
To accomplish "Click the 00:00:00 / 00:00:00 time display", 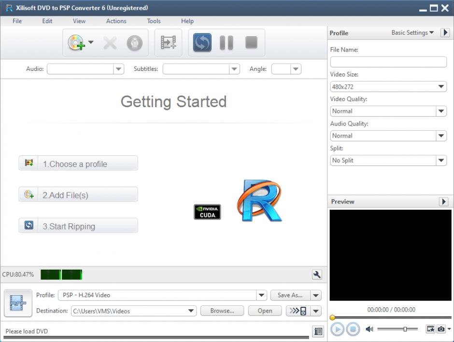I will coord(391,310).
